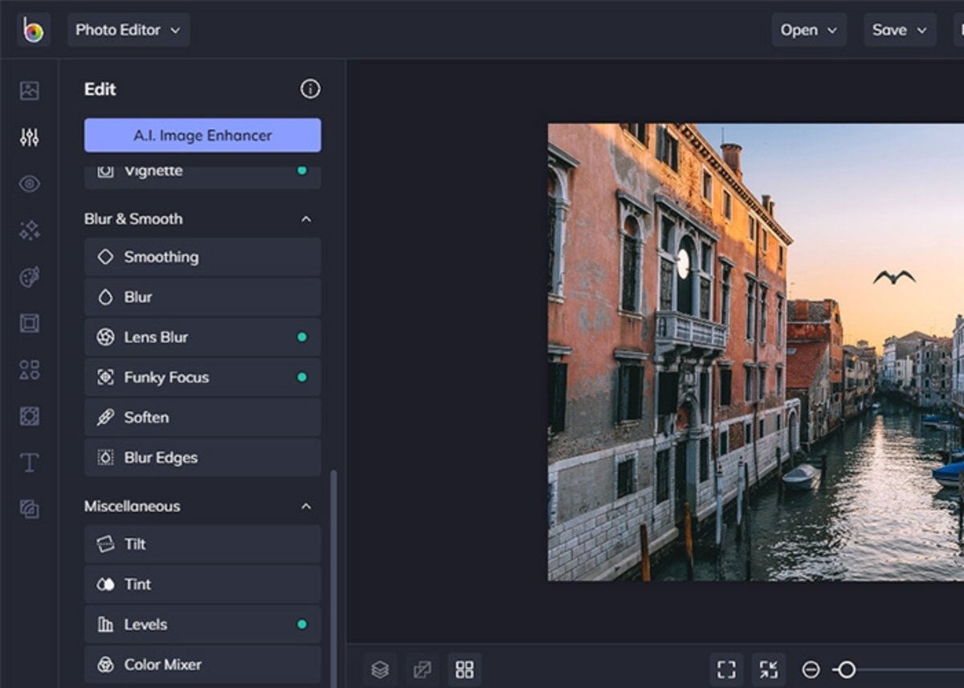
Task: Open the Frames panel icon
Action: (29, 323)
